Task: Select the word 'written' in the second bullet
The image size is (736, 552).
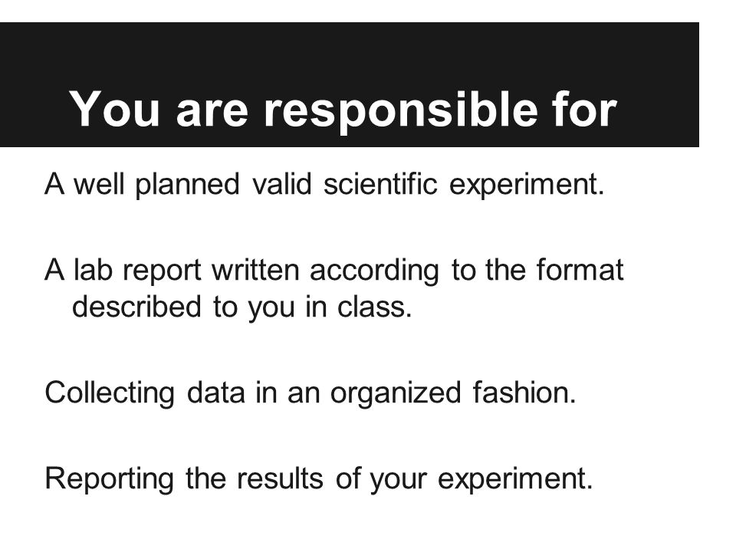Action: (x=255, y=270)
